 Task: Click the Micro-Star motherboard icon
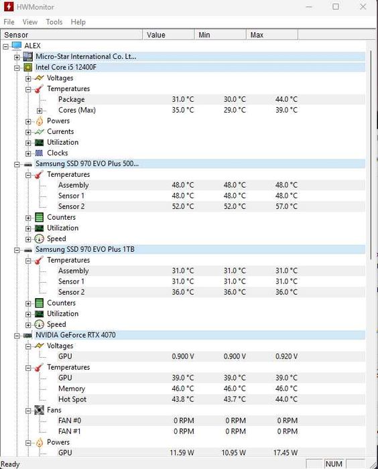click(28, 56)
